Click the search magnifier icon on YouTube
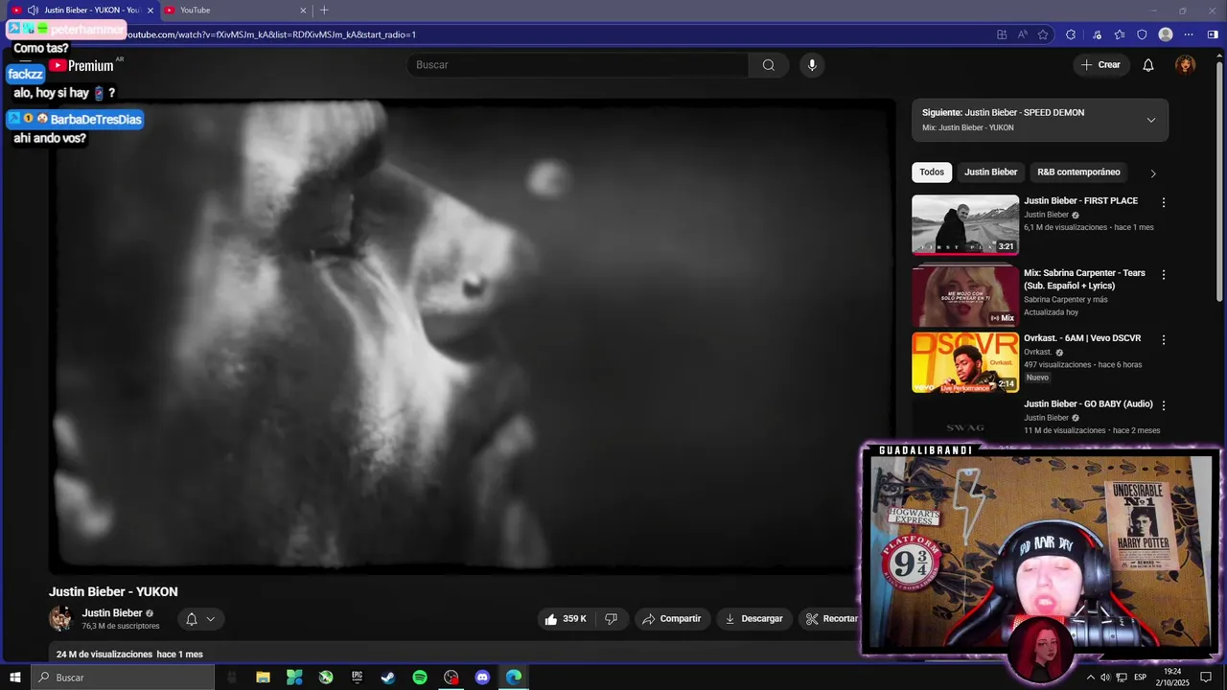This screenshot has width=1227, height=690. tap(769, 65)
